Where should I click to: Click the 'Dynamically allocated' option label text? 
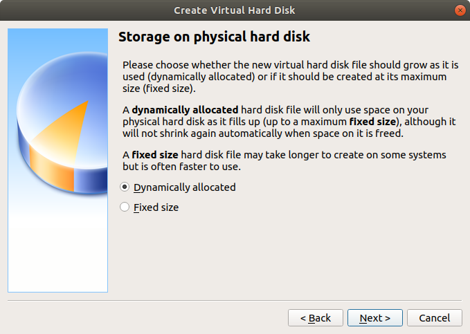pyautogui.click(x=184, y=187)
